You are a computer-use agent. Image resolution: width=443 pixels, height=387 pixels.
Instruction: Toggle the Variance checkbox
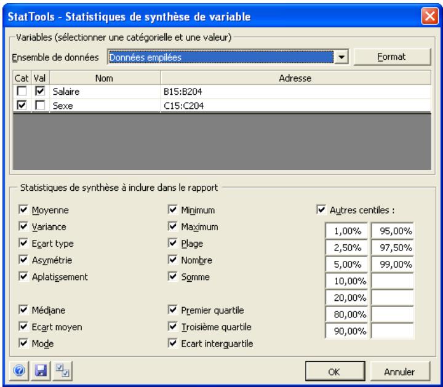tap(23, 226)
